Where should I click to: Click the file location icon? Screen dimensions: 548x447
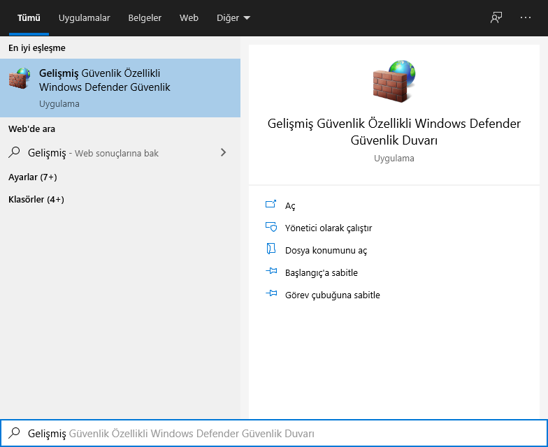[x=271, y=249]
